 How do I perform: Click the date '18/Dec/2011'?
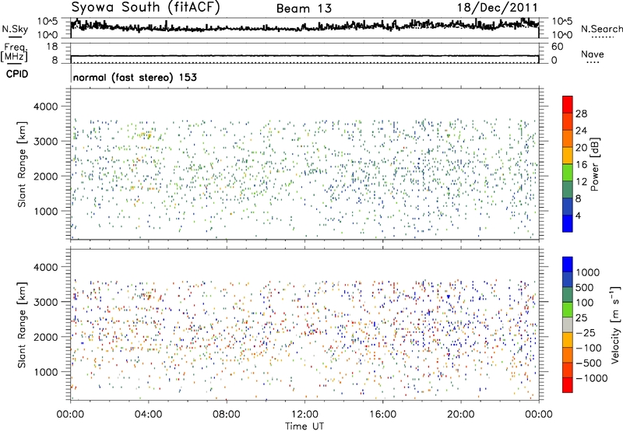[x=497, y=8]
